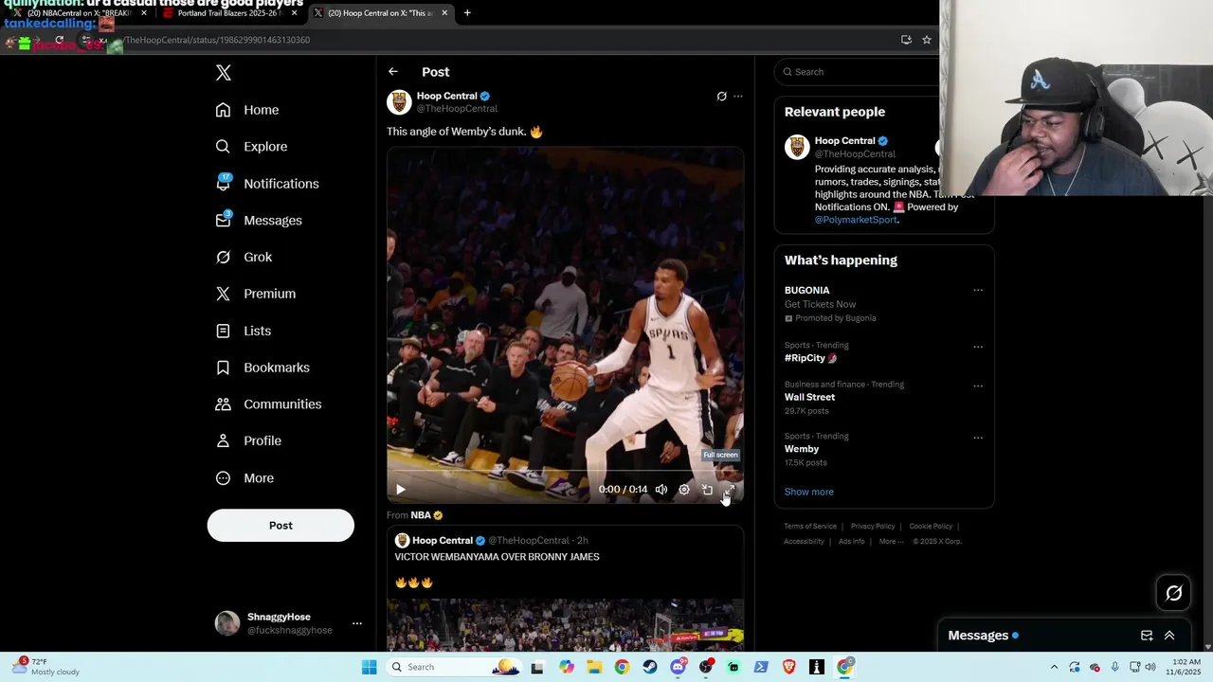Image resolution: width=1213 pixels, height=682 pixels.
Task: Open the Cookie Policy link
Action: (x=931, y=527)
